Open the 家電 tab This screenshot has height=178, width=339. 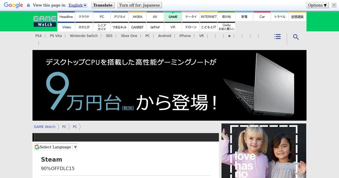click(x=244, y=17)
